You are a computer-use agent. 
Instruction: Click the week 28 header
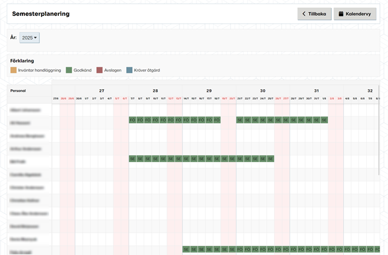[155, 90]
